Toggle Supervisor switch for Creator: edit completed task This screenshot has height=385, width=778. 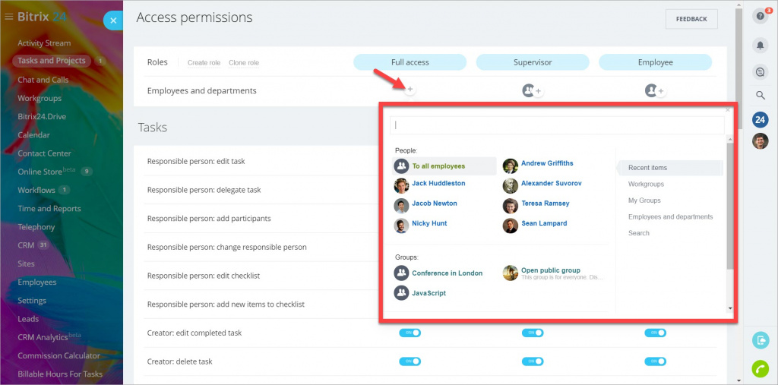[x=533, y=333]
